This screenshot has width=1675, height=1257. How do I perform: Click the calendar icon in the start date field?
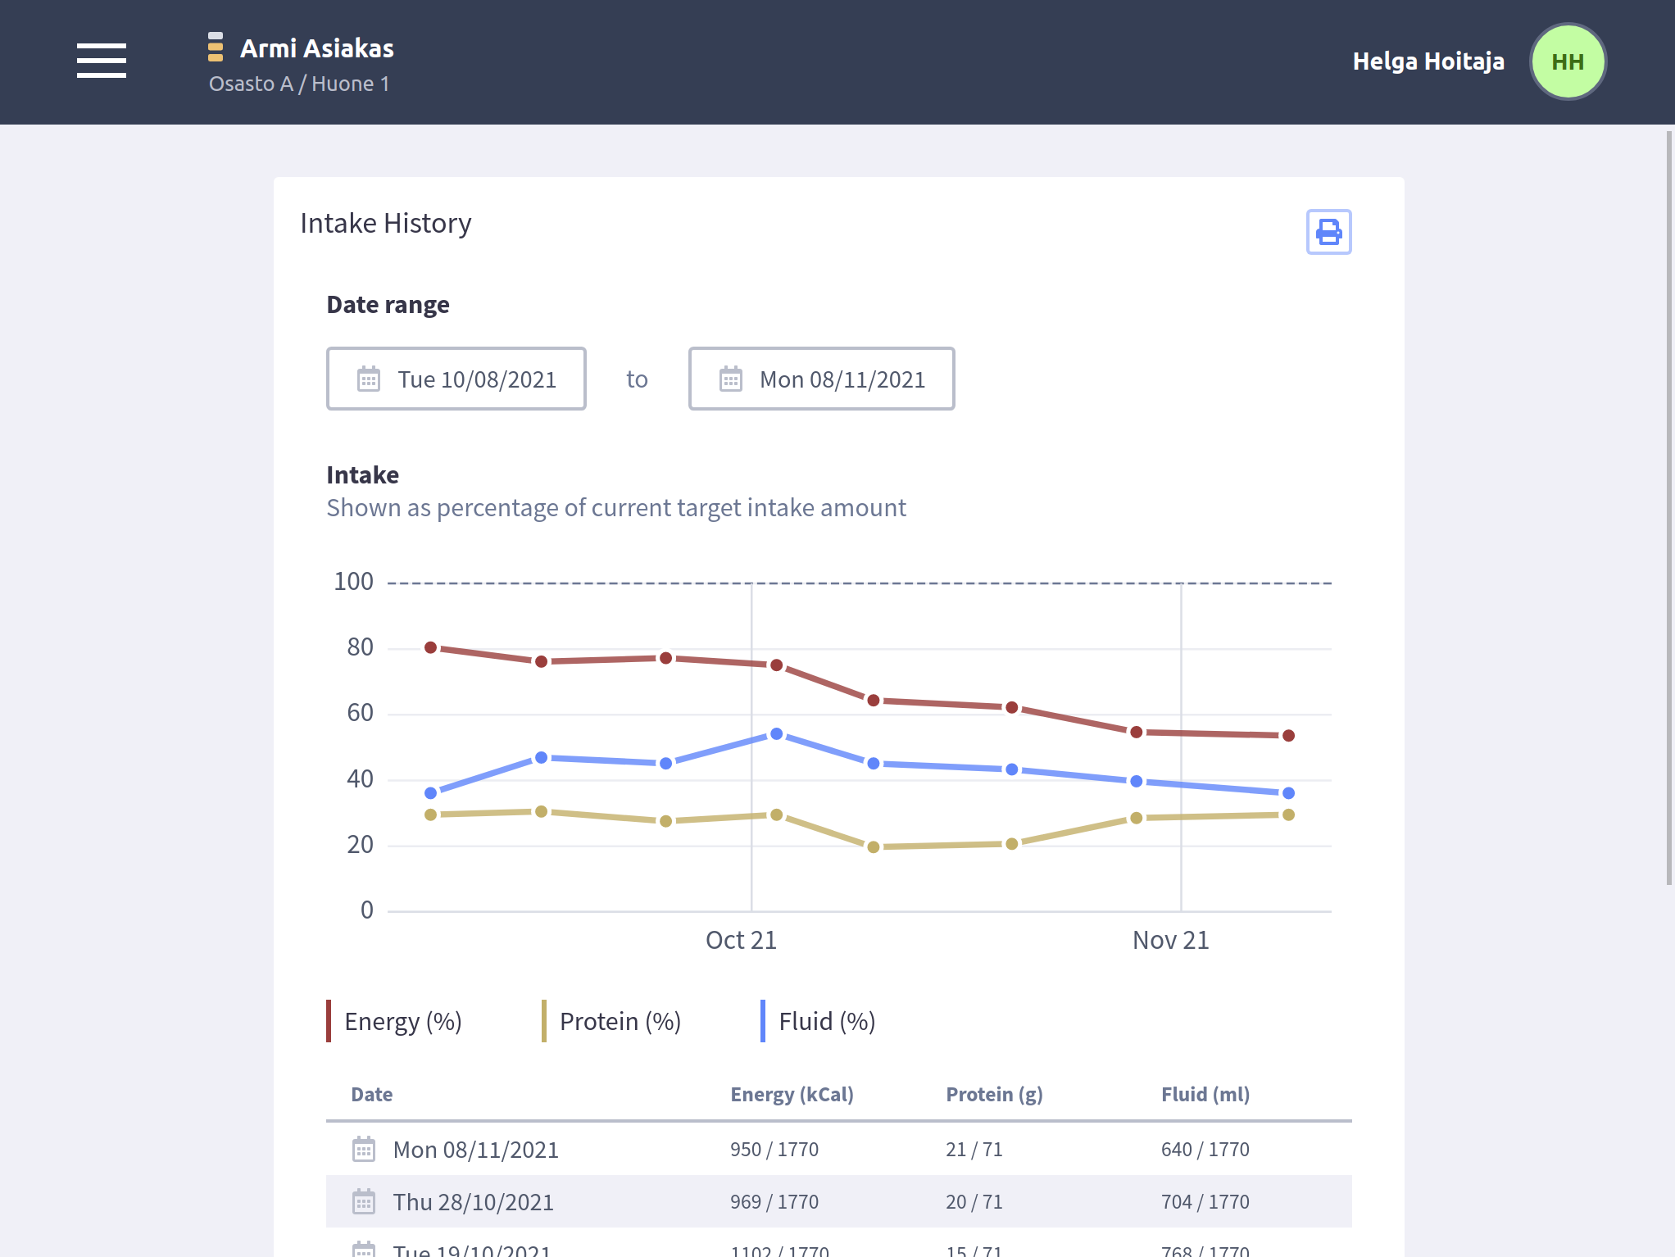click(x=369, y=379)
